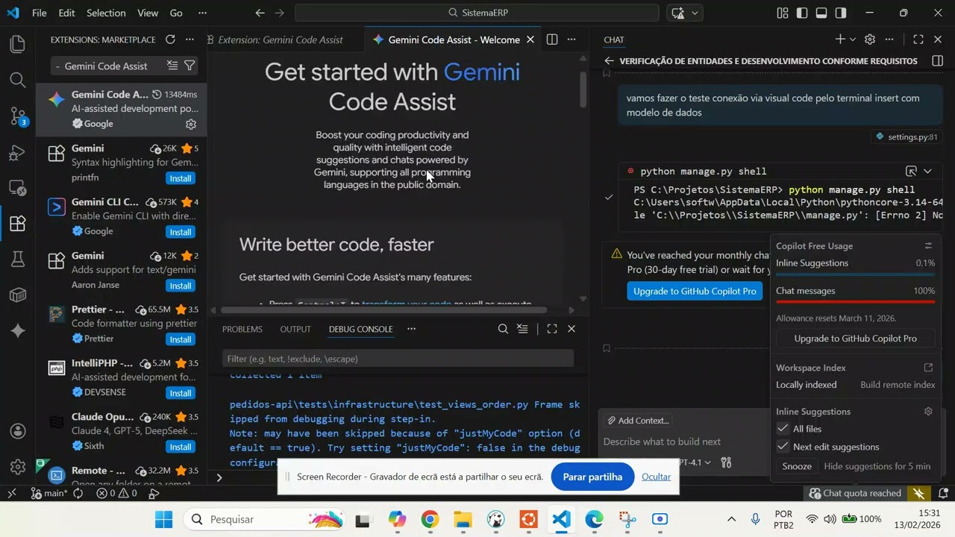The image size is (955, 537).
Task: Open the Remote Explorer view in activity bar
Action: [x=17, y=188]
